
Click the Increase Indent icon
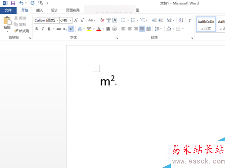click(161, 20)
